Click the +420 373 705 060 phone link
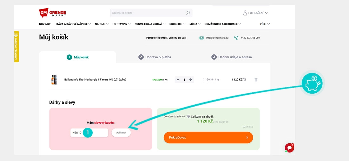The width and height of the screenshot is (349, 161). pos(250,38)
